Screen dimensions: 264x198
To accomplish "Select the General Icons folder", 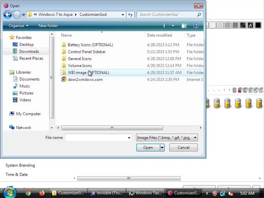I will pyautogui.click(x=80, y=59).
